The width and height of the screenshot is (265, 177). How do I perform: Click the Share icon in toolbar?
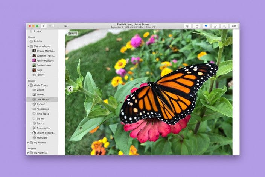(x=197, y=26)
